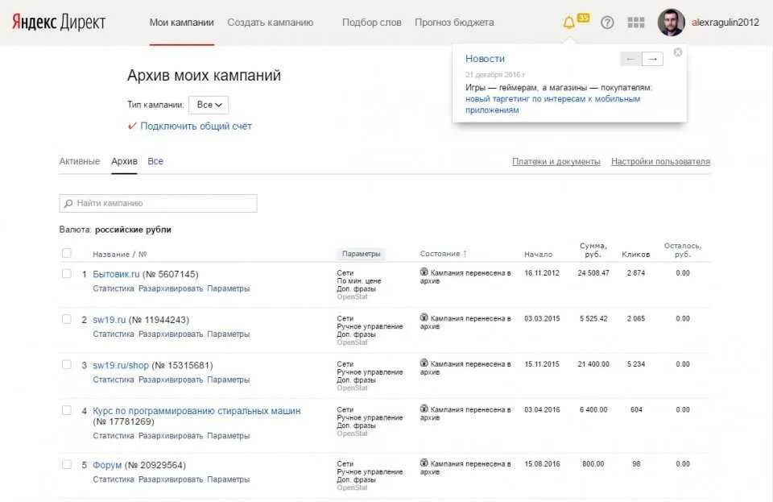
Task: Click the Название / № column header
Action: point(120,254)
